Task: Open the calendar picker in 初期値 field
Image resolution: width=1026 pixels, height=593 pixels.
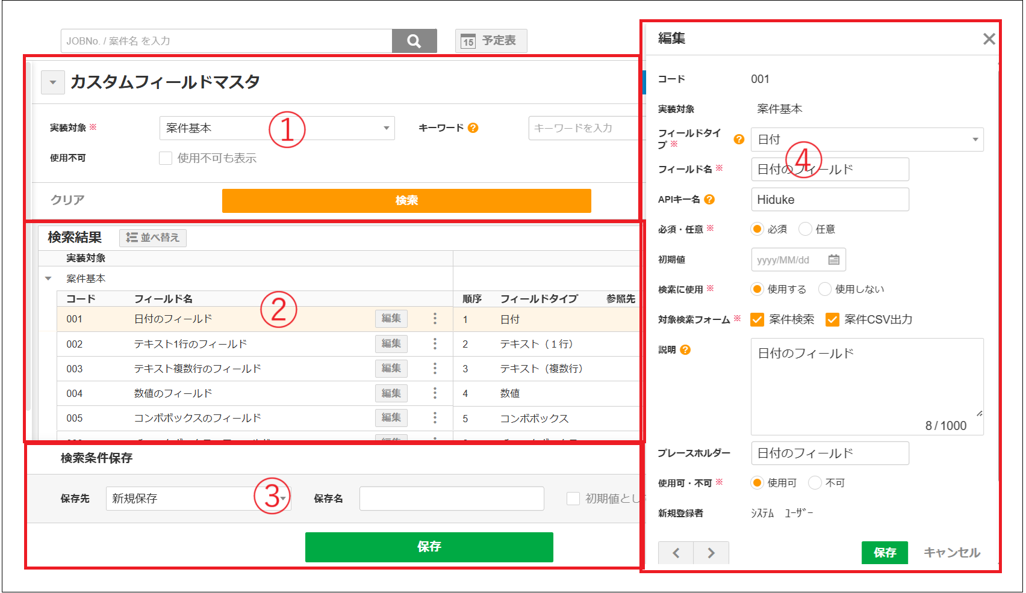Action: [x=834, y=260]
